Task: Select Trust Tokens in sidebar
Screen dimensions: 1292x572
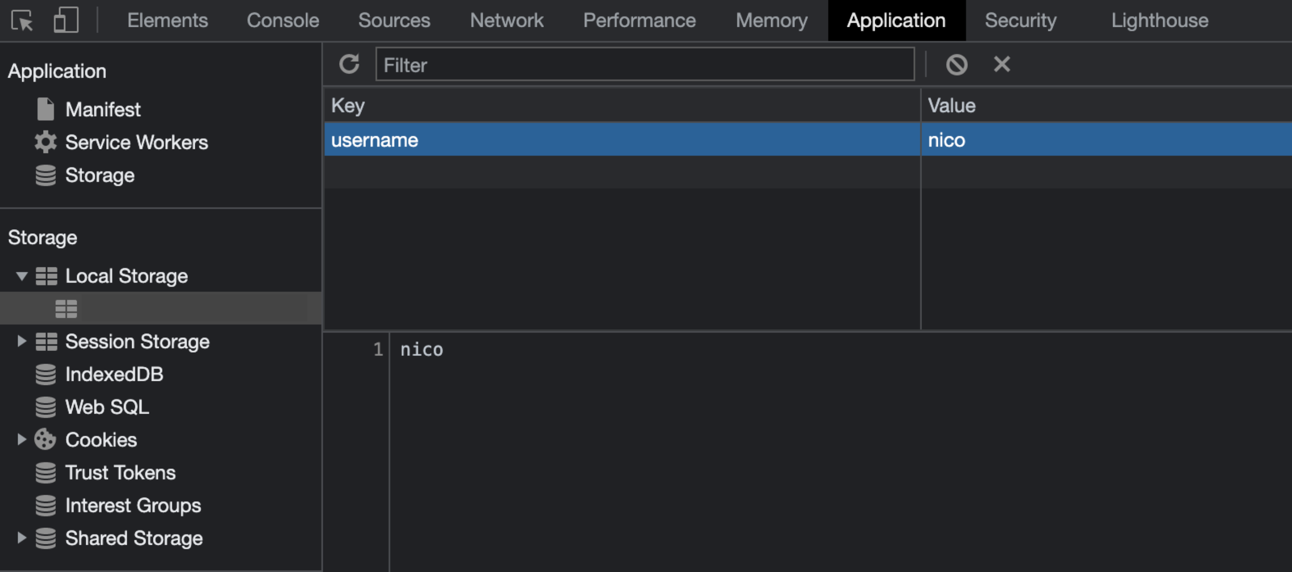Action: [120, 472]
